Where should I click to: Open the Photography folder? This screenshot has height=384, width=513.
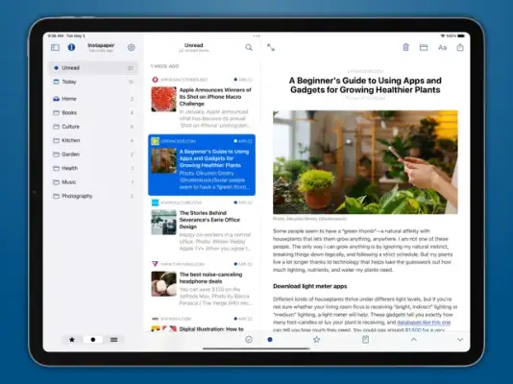coord(93,196)
